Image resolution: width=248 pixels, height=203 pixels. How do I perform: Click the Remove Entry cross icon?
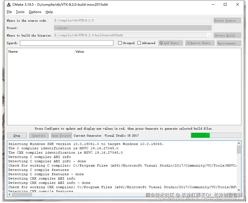pos(188,43)
